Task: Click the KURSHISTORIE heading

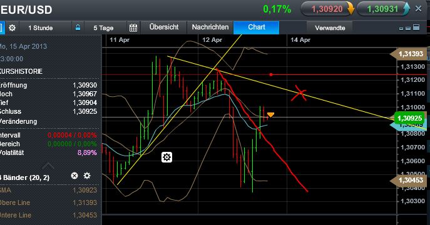Action: (x=21, y=71)
